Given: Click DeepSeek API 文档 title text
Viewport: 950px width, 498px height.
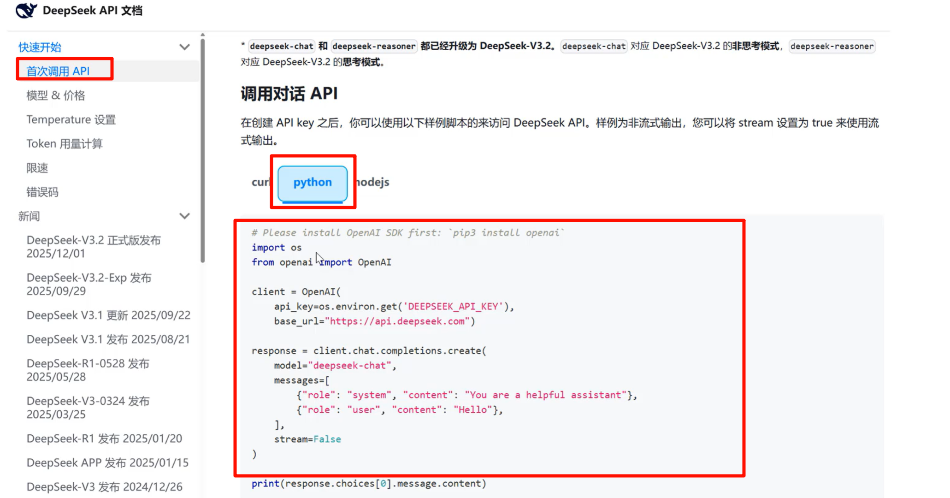Looking at the screenshot, I should 93,11.
